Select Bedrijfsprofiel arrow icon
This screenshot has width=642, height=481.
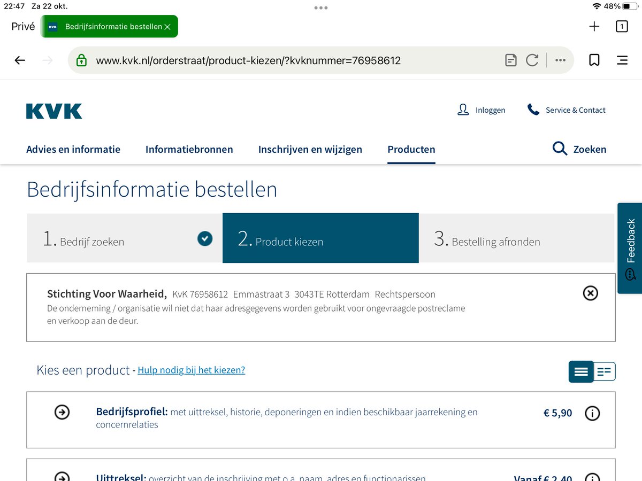(x=62, y=412)
